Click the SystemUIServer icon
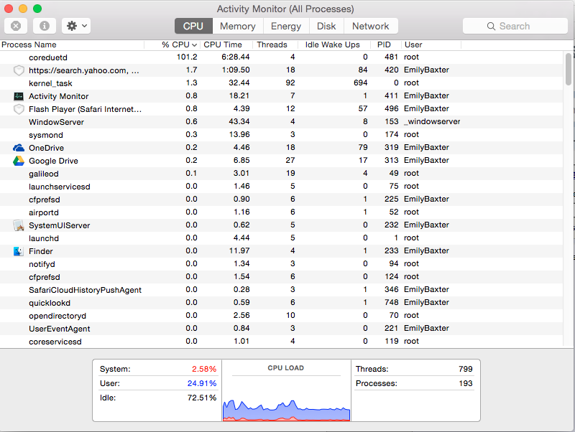Screen dimensions: 575x432 pos(19,225)
